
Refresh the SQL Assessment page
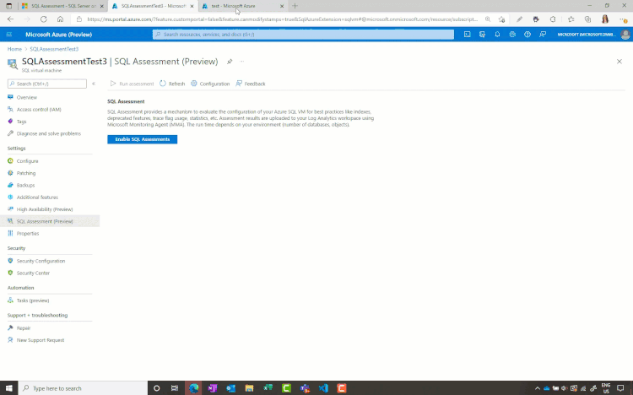pyautogui.click(x=172, y=84)
